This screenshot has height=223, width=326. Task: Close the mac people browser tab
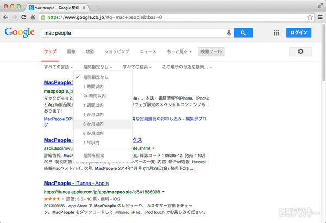84,8
